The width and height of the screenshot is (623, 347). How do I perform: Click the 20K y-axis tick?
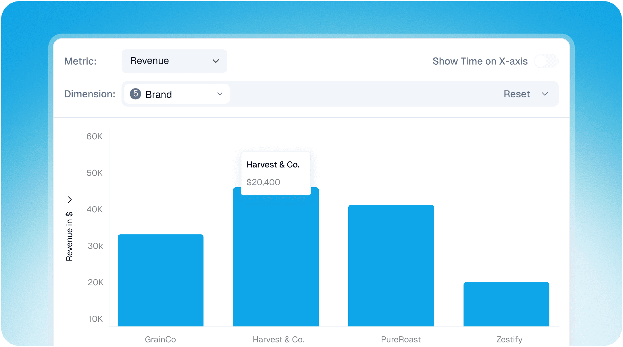(95, 282)
